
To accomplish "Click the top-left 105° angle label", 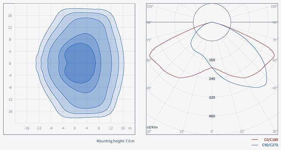I will tap(149, 7).
